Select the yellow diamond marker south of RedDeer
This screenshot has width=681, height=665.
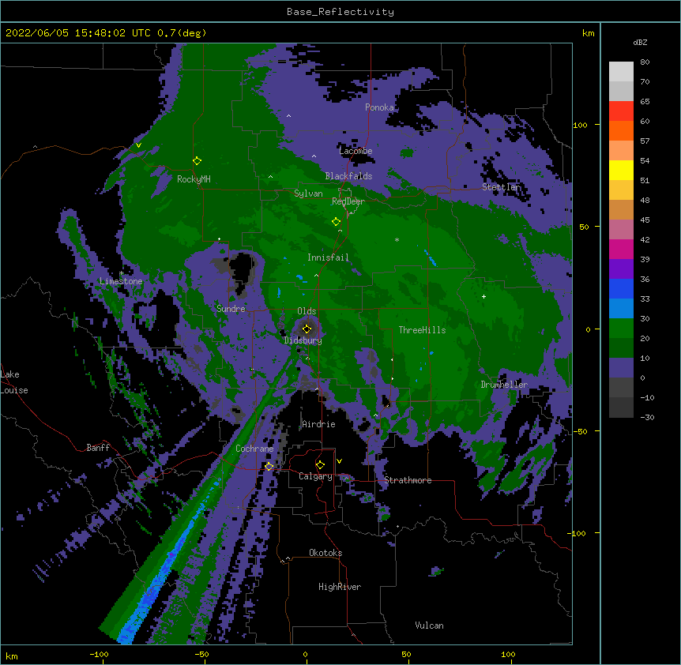click(336, 222)
